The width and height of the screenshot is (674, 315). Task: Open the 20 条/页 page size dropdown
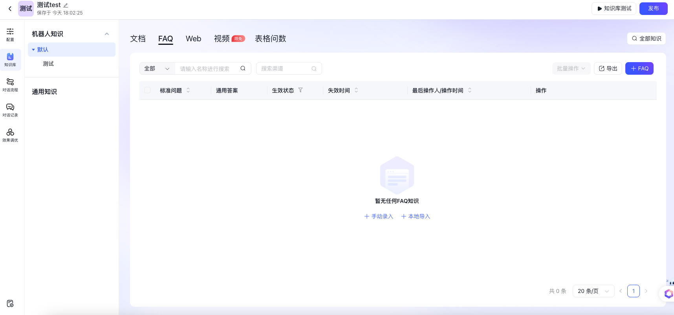(x=593, y=291)
